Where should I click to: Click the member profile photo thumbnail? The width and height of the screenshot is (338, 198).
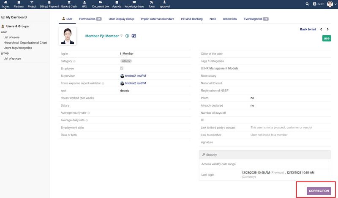pos(68,36)
